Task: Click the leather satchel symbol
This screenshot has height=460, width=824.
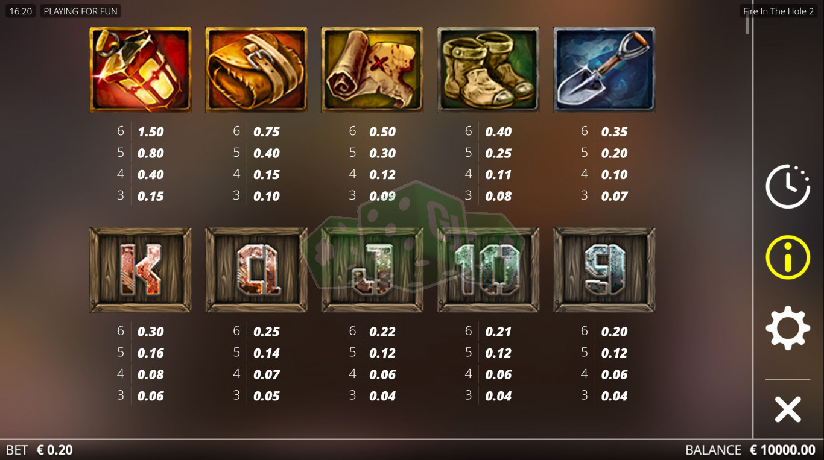Action: pyautogui.click(x=256, y=69)
